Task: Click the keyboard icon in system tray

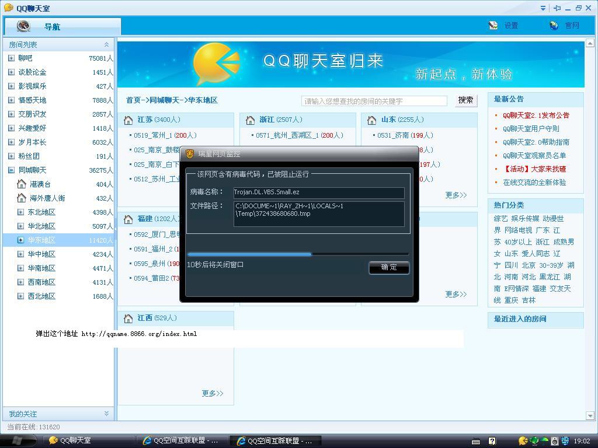Action: pos(476,442)
